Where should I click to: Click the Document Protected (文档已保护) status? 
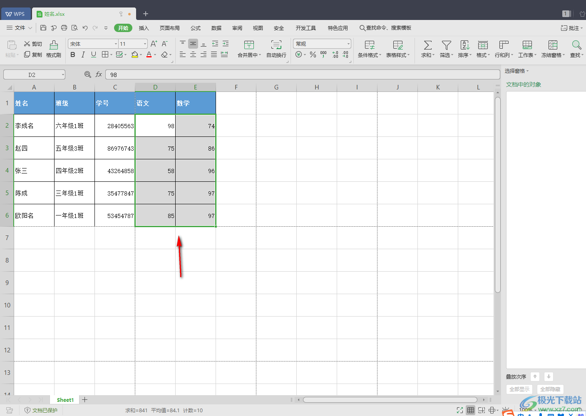pos(41,410)
